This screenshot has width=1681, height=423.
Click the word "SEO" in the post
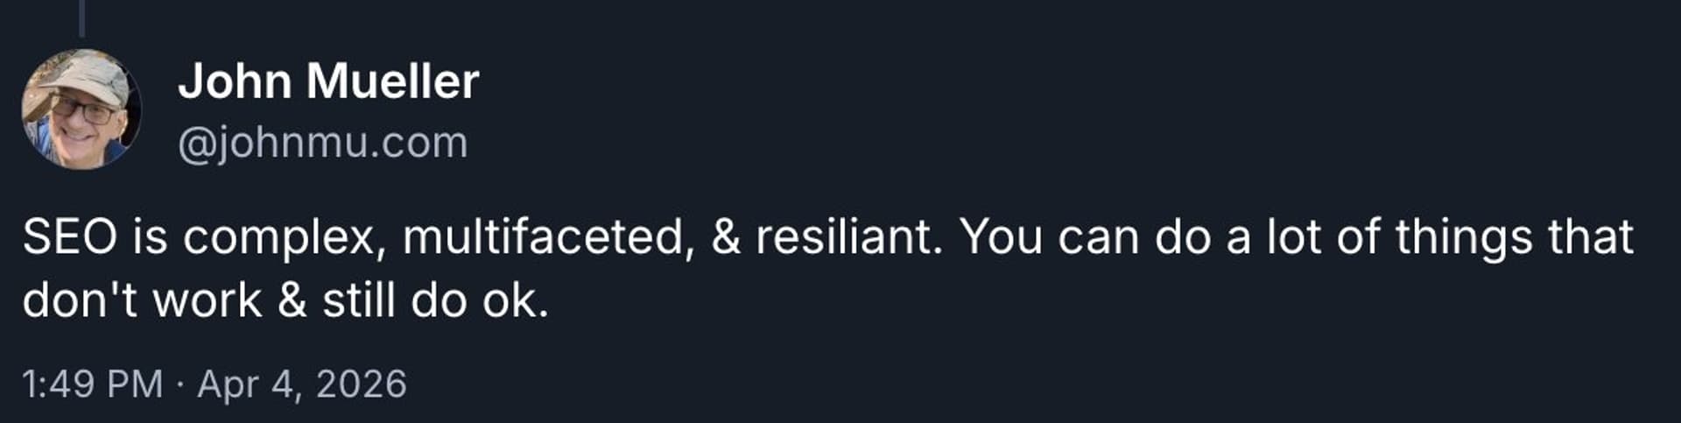click(70, 237)
